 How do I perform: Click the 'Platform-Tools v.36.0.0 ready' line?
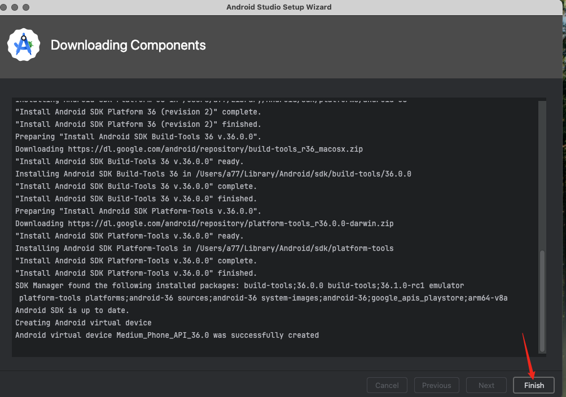129,236
